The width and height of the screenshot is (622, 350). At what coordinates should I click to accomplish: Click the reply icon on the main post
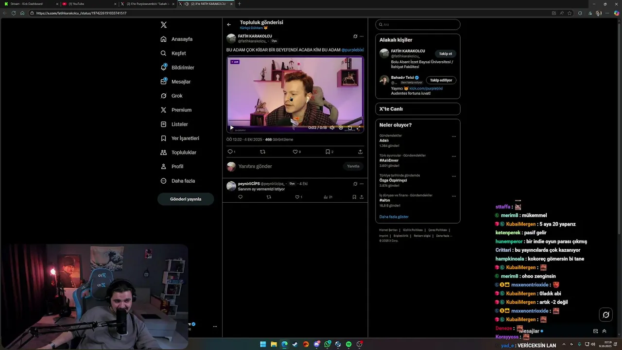[x=230, y=152]
